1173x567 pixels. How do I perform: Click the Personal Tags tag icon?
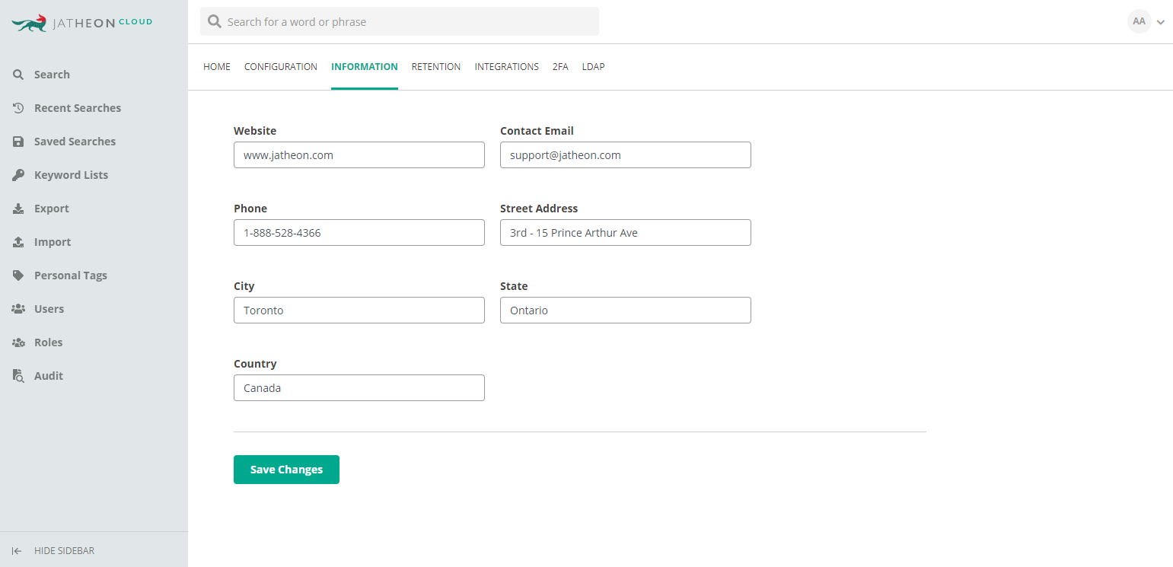tap(18, 276)
